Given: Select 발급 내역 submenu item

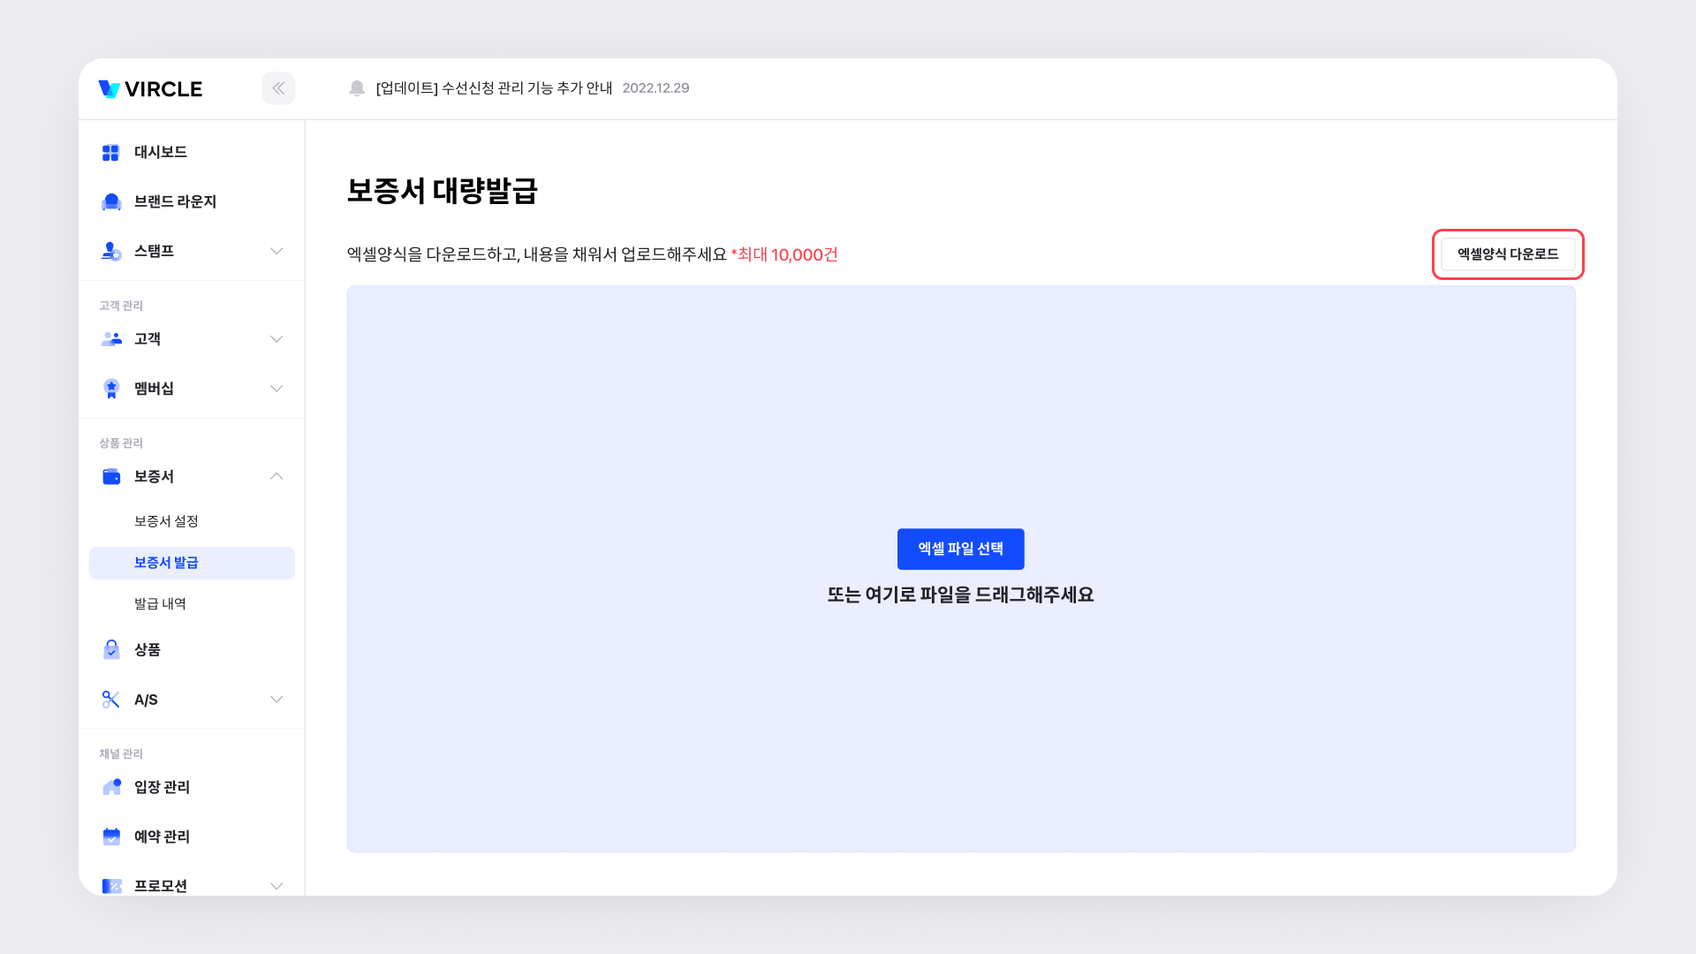Looking at the screenshot, I should coord(160,604).
